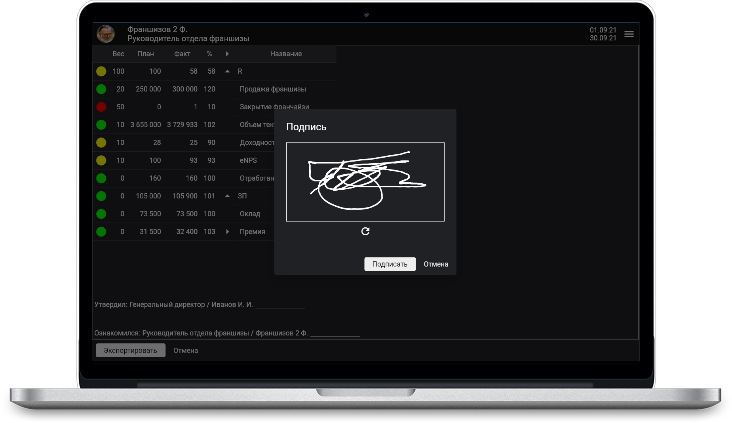Select the eNPS row name
The height and width of the screenshot is (423, 732).
tap(248, 160)
